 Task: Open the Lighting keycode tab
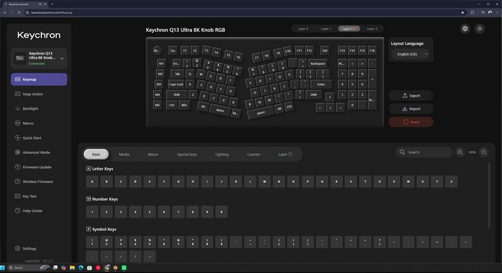222,154
